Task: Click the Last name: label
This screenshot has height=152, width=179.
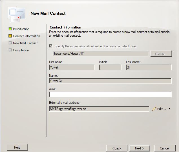Action: coord(133,62)
